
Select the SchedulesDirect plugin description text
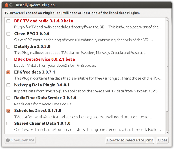coord(83,117)
